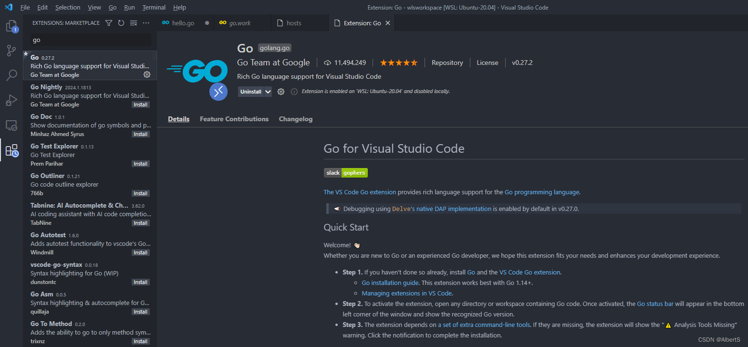Select the Feature Contributions tab

tap(234, 119)
